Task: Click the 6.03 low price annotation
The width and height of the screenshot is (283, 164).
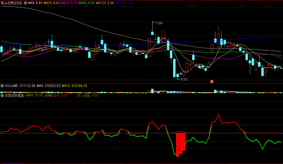Action: pos(184,79)
